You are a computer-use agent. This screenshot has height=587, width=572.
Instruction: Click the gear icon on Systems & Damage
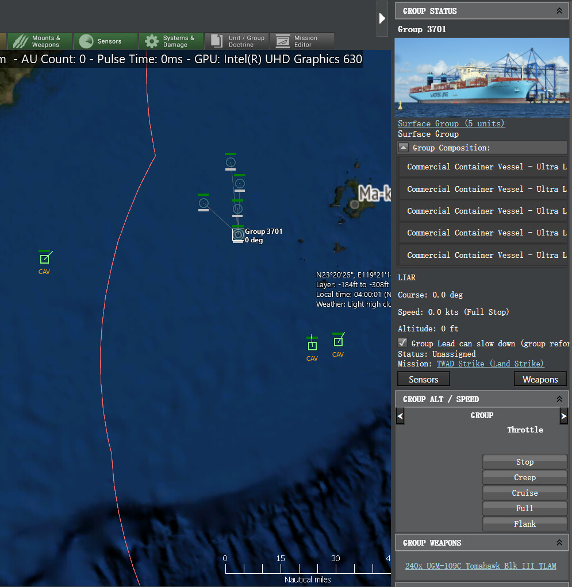pos(152,41)
